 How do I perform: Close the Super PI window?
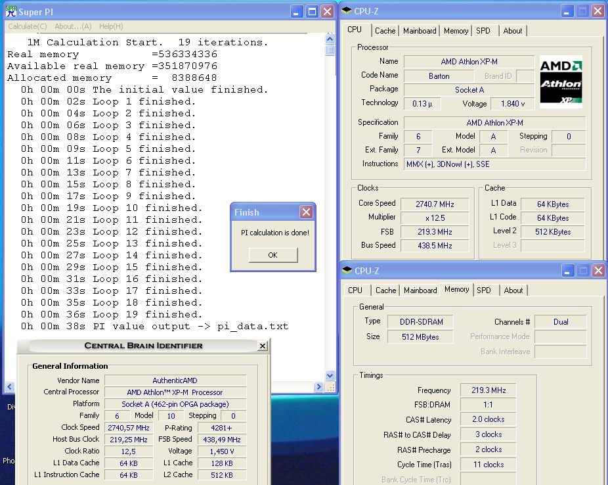tap(328, 12)
